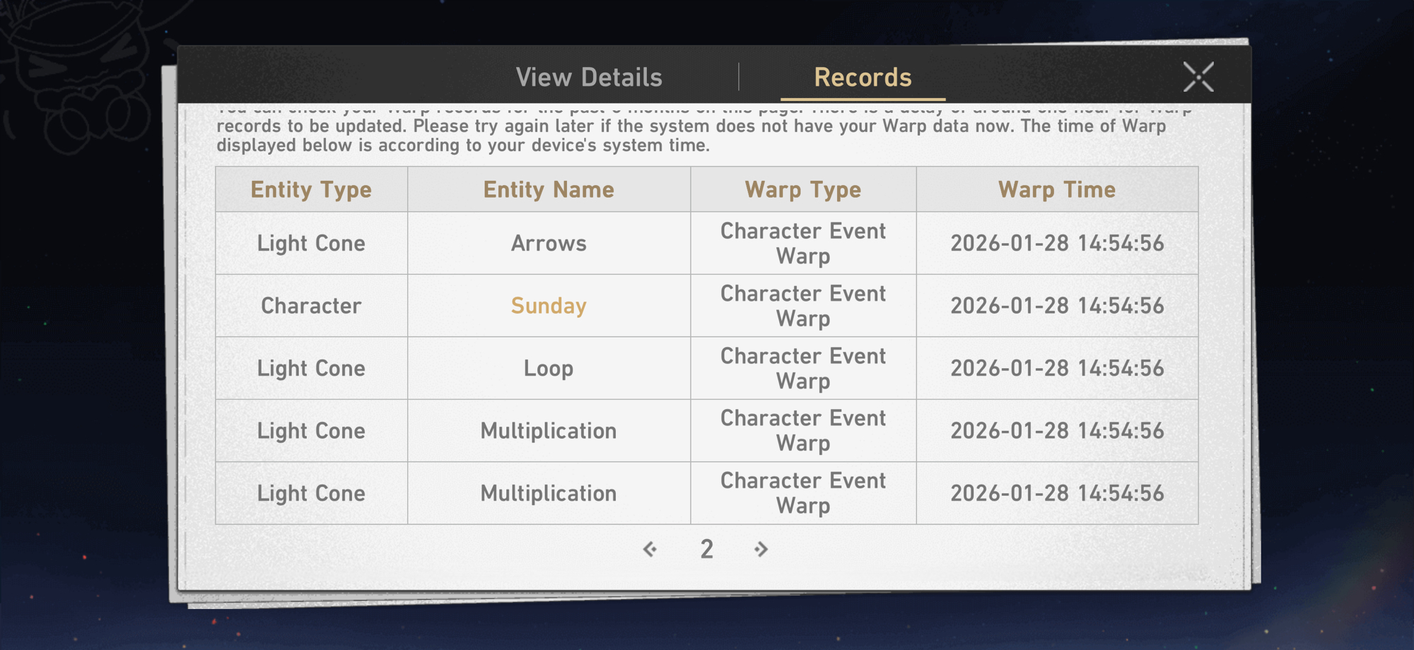
Task: Switch to the View Details tab
Action: pos(589,77)
